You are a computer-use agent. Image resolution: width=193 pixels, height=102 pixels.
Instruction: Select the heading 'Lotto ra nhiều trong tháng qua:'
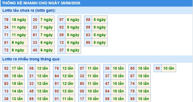pyautogui.click(x=31, y=59)
